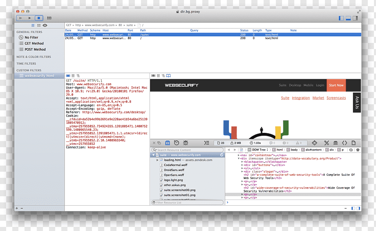This screenshot has width=376, height=231.
Task: Click the Filter Resource List field
Action: click(x=188, y=202)
